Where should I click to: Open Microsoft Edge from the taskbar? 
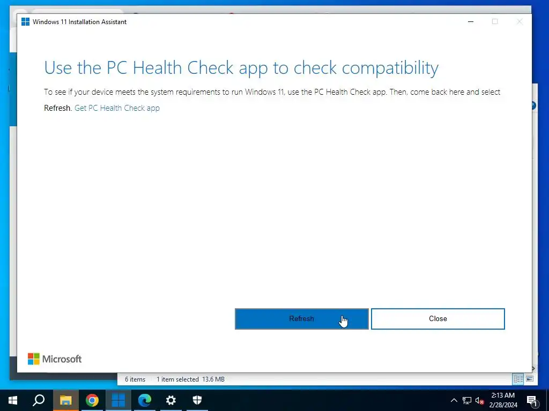(x=145, y=400)
